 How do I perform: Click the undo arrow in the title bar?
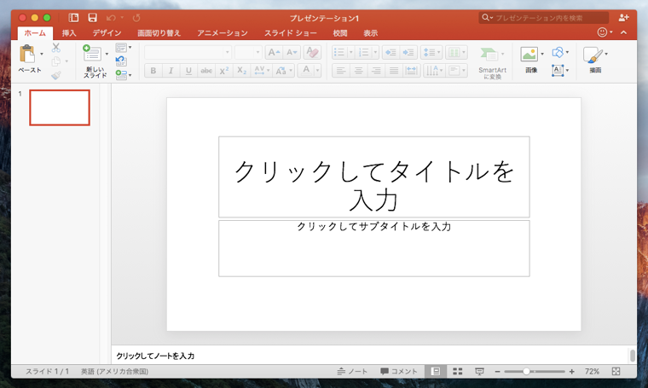tap(111, 18)
